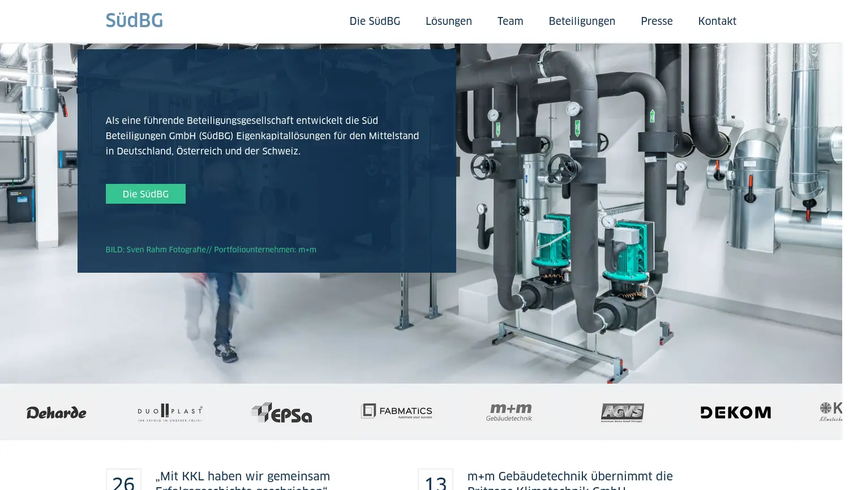Screen dimensions: 849x490
Task: Click the date badge showing 26
Action: coord(123,482)
